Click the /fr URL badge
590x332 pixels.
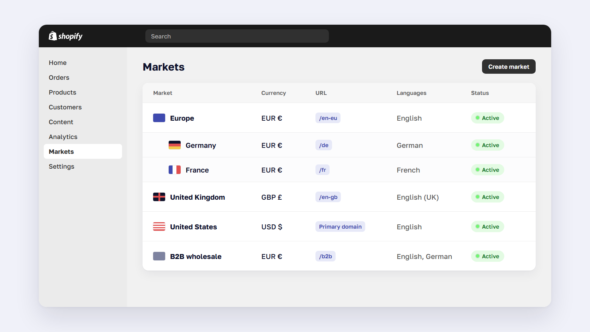323,170
